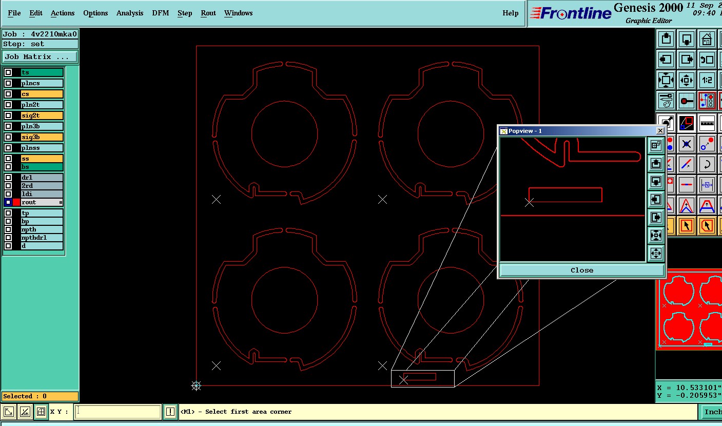Click the pan down icon in main toolbar
Screen dimensions: 722x426
[x=686, y=39]
